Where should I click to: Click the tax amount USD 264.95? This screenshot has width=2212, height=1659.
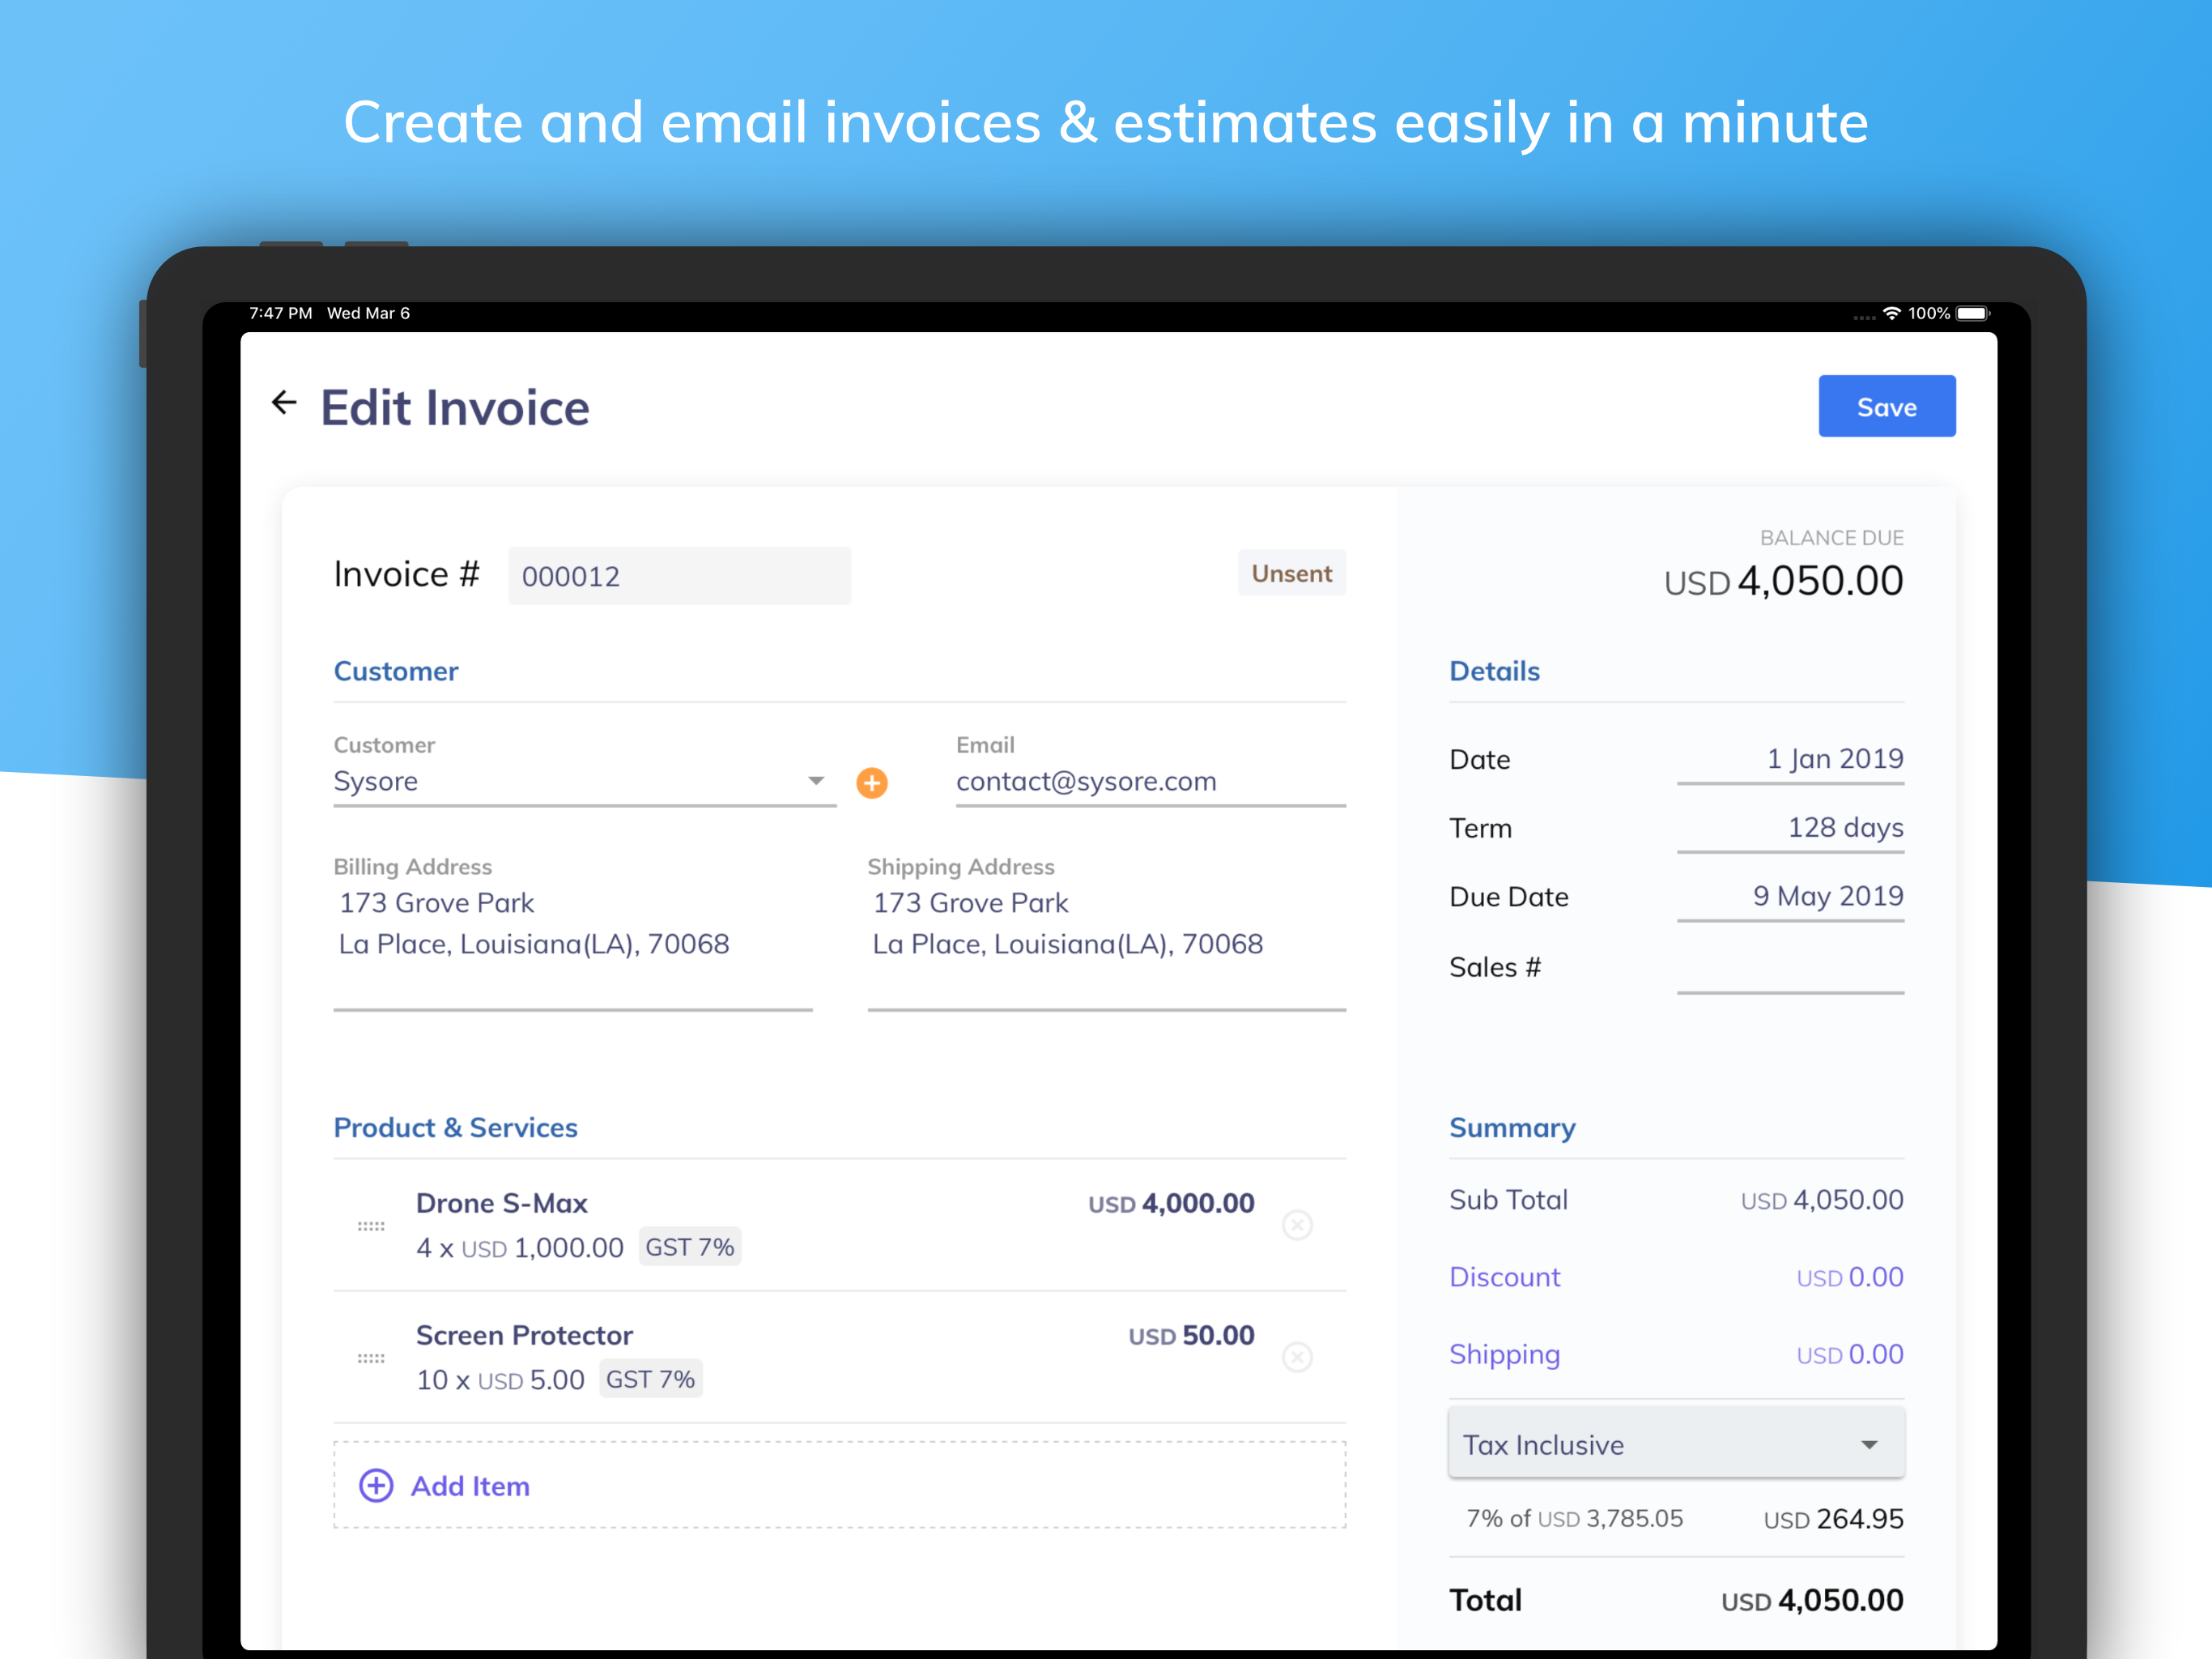(1833, 1519)
